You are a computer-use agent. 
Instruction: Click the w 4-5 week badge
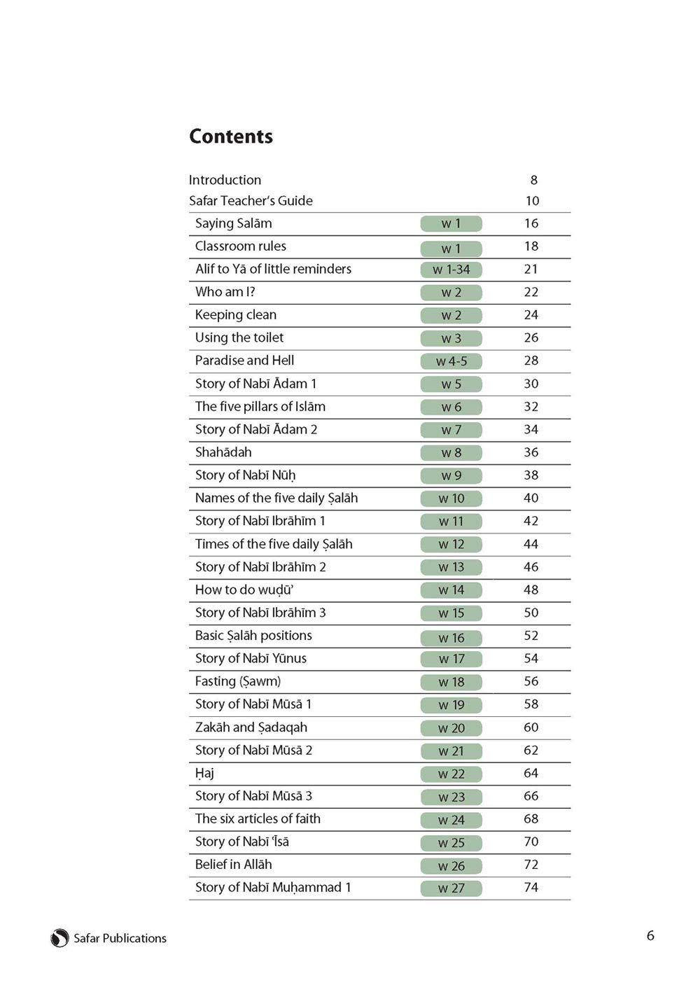[x=451, y=361]
